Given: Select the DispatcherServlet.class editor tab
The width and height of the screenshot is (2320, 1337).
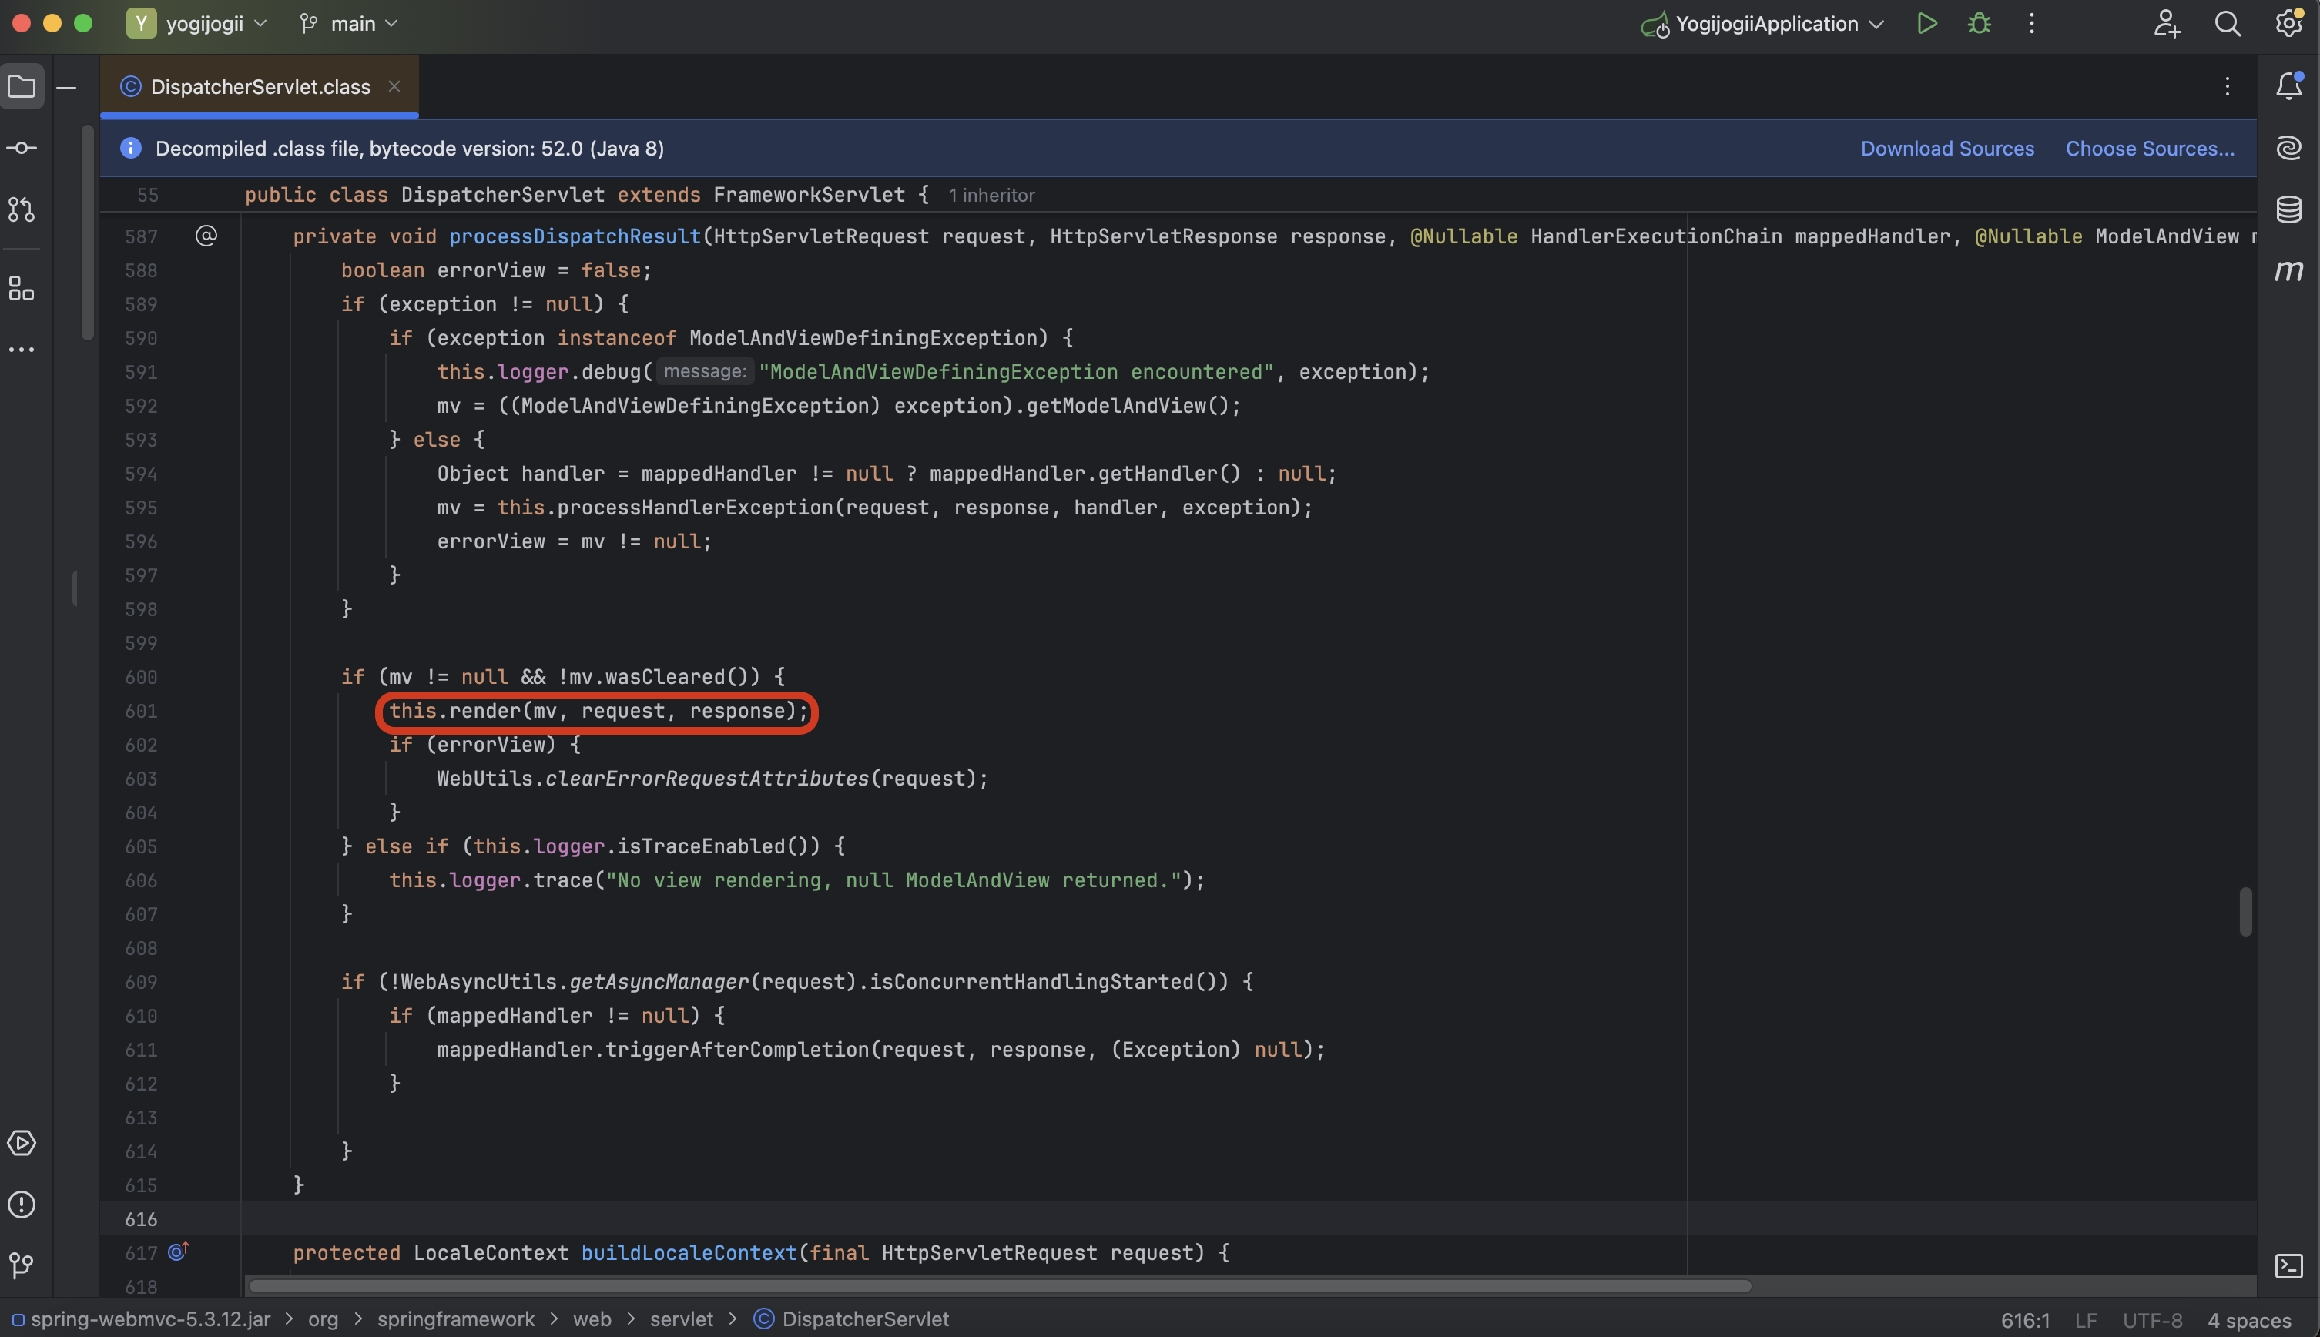Looking at the screenshot, I should point(260,86).
